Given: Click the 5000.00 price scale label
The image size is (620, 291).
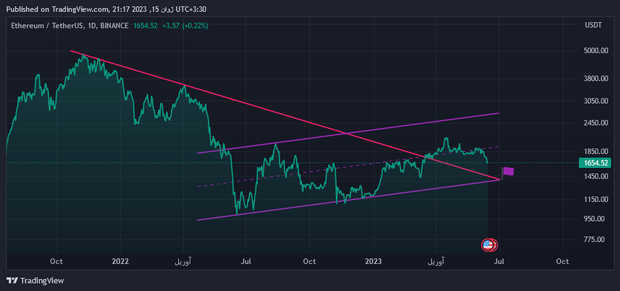Looking at the screenshot, I should [x=595, y=51].
